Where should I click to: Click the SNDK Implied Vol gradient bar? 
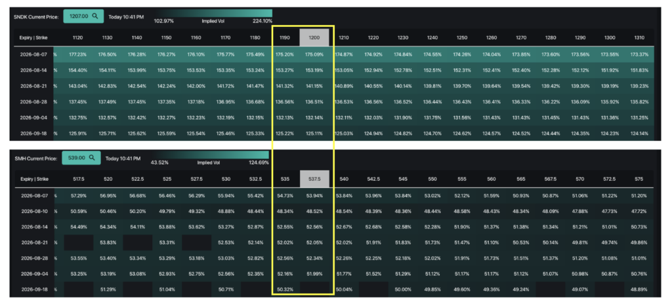213,13
